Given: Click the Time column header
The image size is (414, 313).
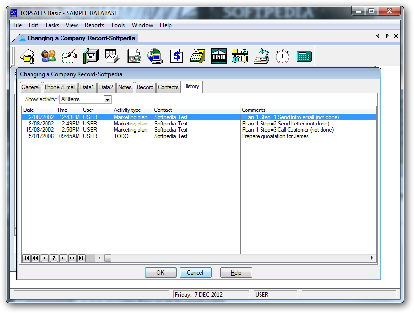Looking at the screenshot, I should point(68,110).
